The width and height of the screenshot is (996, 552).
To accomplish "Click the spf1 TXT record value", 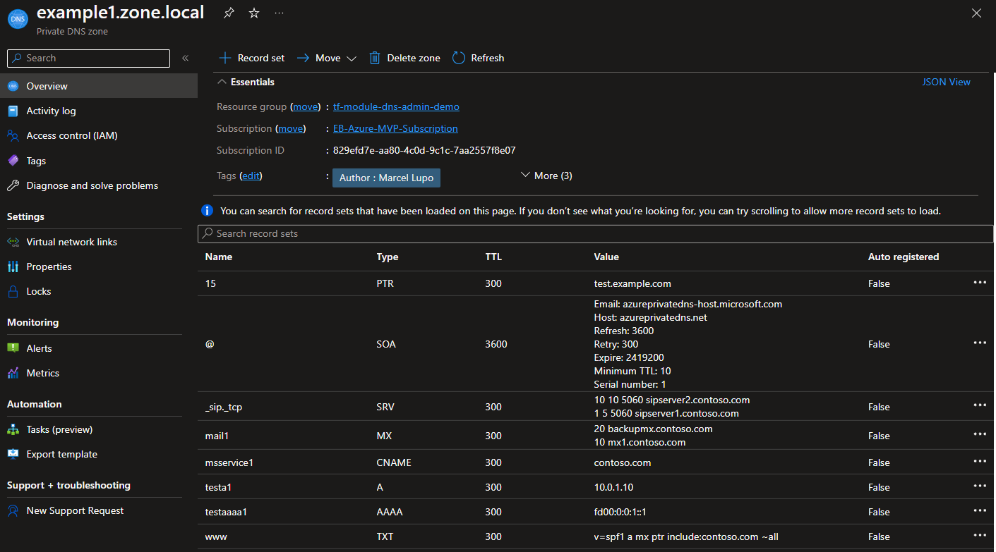I will [686, 536].
